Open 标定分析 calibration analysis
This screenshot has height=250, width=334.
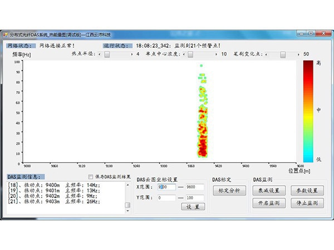(x=229, y=191)
